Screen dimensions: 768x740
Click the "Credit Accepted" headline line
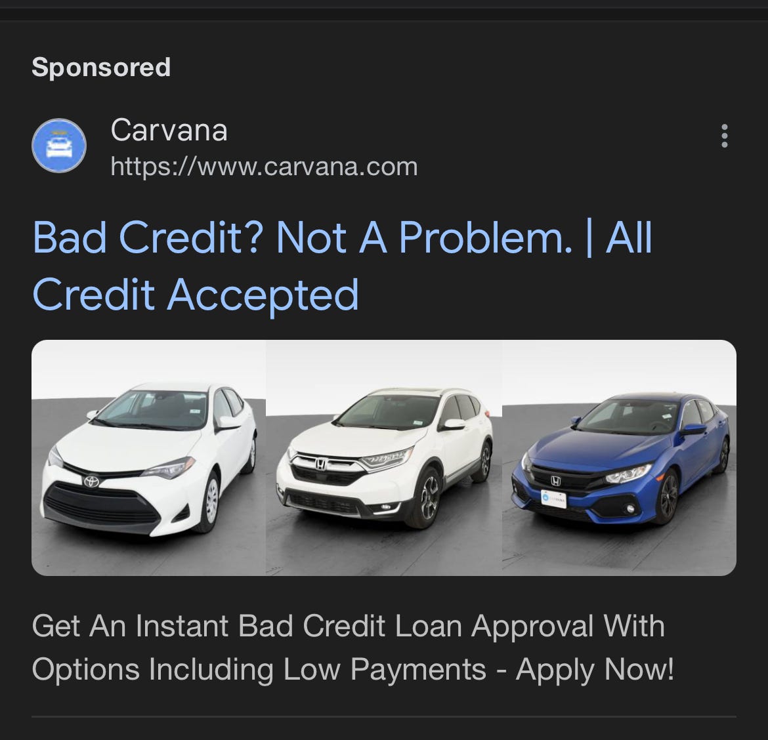[196, 295]
